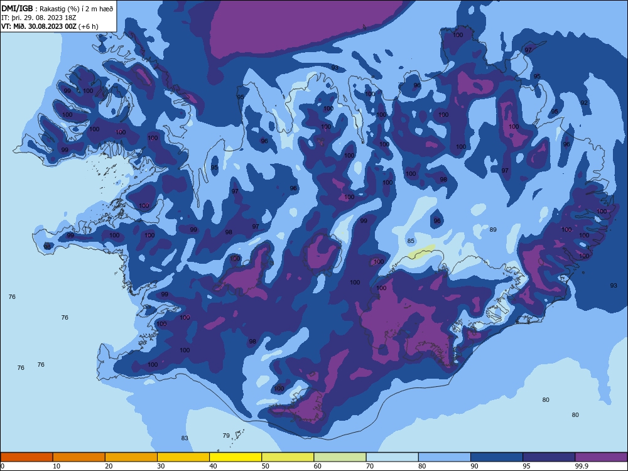Click the dark indigo 95–99.9 legend swatch
Image resolution: width=628 pixels, height=471 pixels.
point(549,457)
